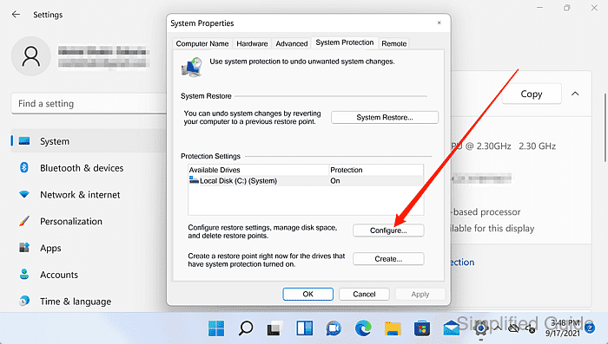This screenshot has height=344, width=608.
Task: Click the Settings gear in taskbar
Action: (481, 329)
